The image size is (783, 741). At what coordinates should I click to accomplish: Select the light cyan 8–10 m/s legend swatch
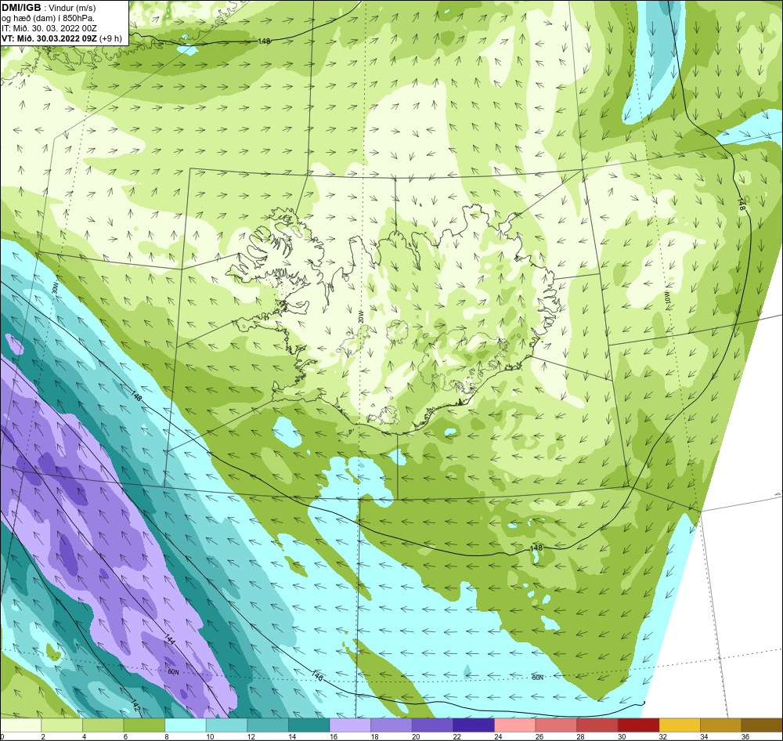pyautogui.click(x=186, y=725)
